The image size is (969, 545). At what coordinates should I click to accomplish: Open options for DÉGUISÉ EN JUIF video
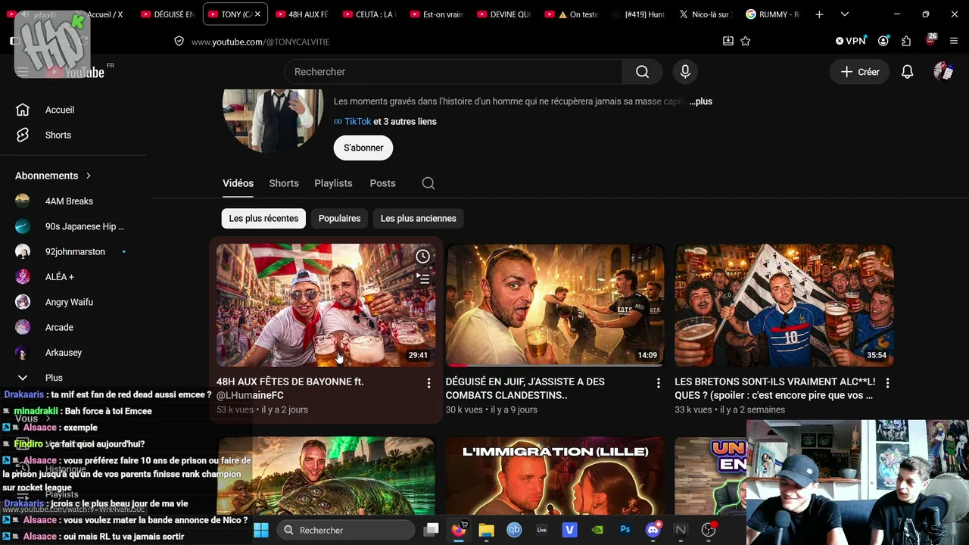click(658, 383)
